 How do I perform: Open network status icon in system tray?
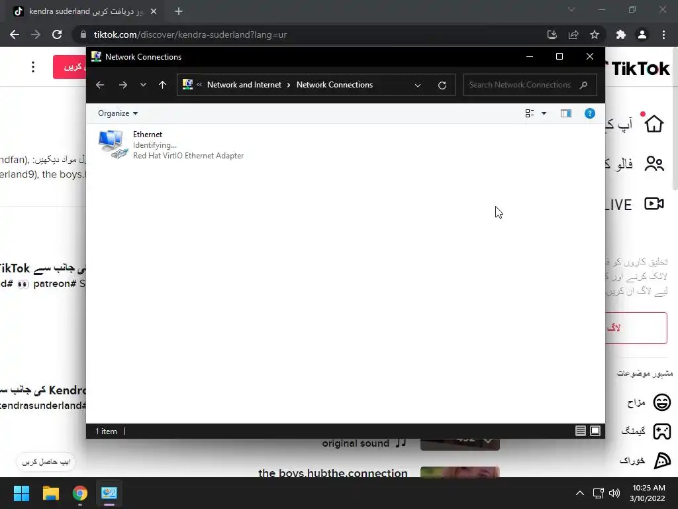point(599,493)
